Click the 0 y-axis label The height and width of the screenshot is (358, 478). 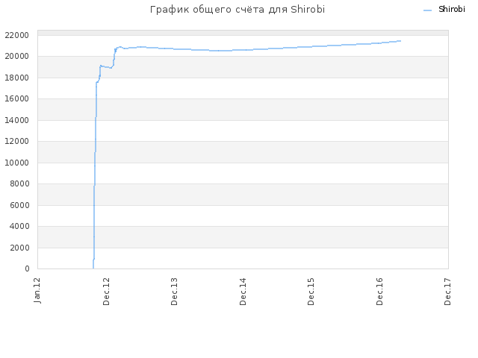click(x=27, y=268)
